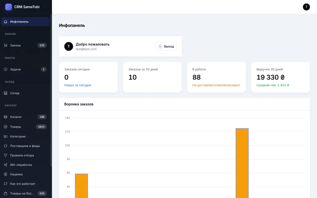Click the 235 badge next to Заказы
Viewport: 317px width, 198px height.
(42, 45)
